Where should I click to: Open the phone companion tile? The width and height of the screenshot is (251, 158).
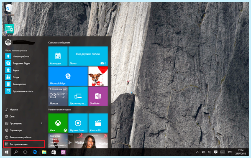coord(78,96)
